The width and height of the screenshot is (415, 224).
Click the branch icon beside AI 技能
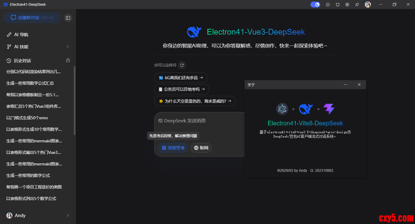pos(9,47)
